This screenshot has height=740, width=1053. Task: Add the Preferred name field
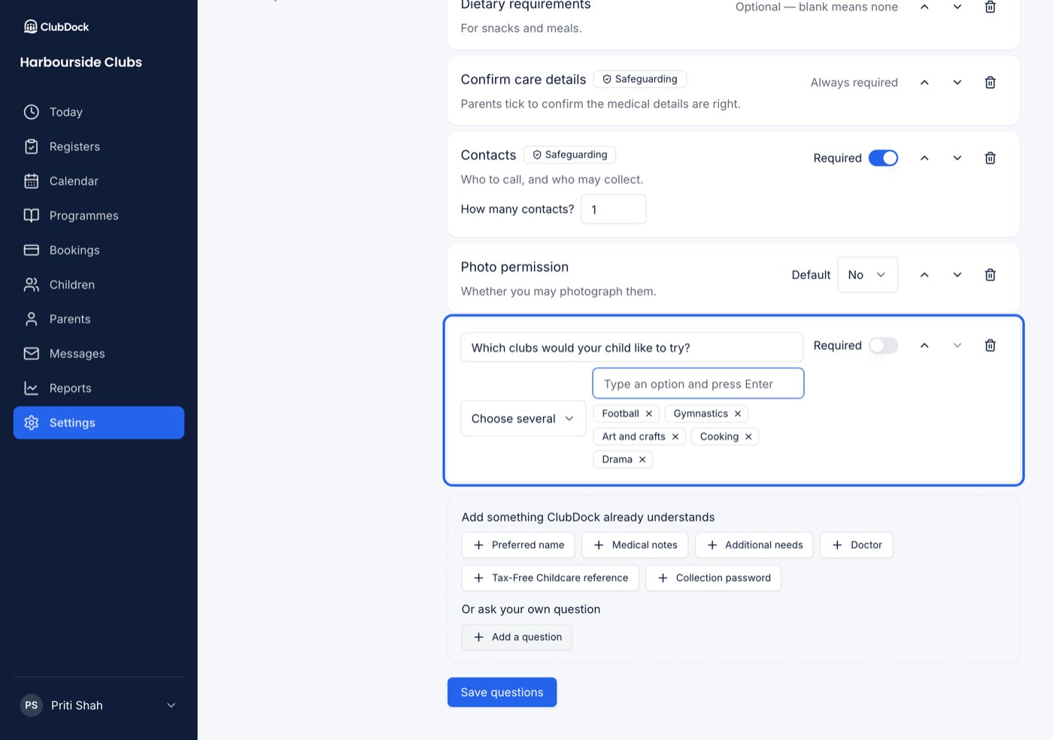click(518, 545)
